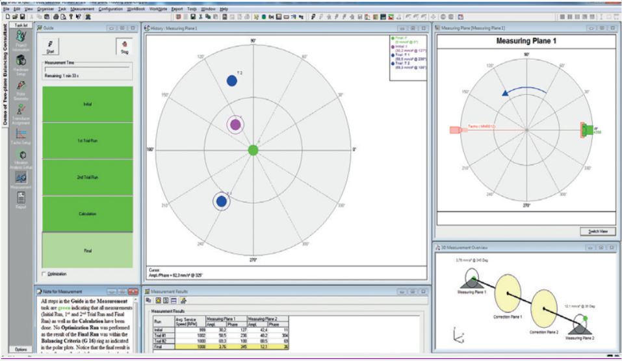
Task: Click the Print toolbar icon
Action: pos(56,17)
